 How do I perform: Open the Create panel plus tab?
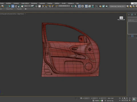129,15
